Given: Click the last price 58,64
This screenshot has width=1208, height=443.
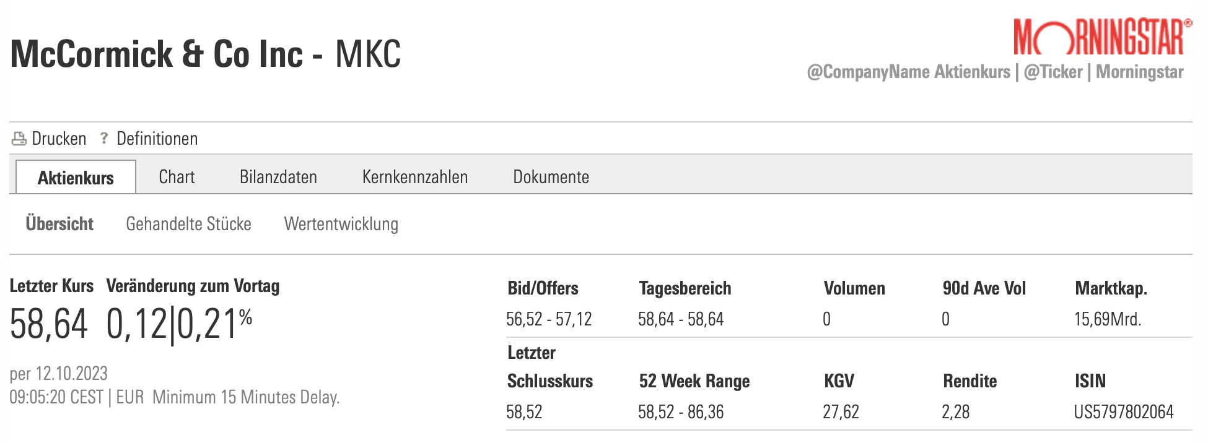Looking at the screenshot, I should click(48, 324).
